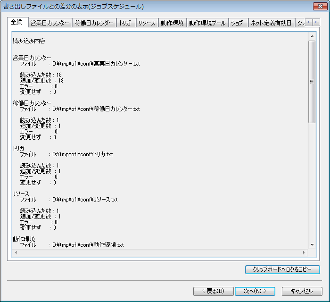
Task: Click クリップボードへログをコピー button
Action: [282, 269]
